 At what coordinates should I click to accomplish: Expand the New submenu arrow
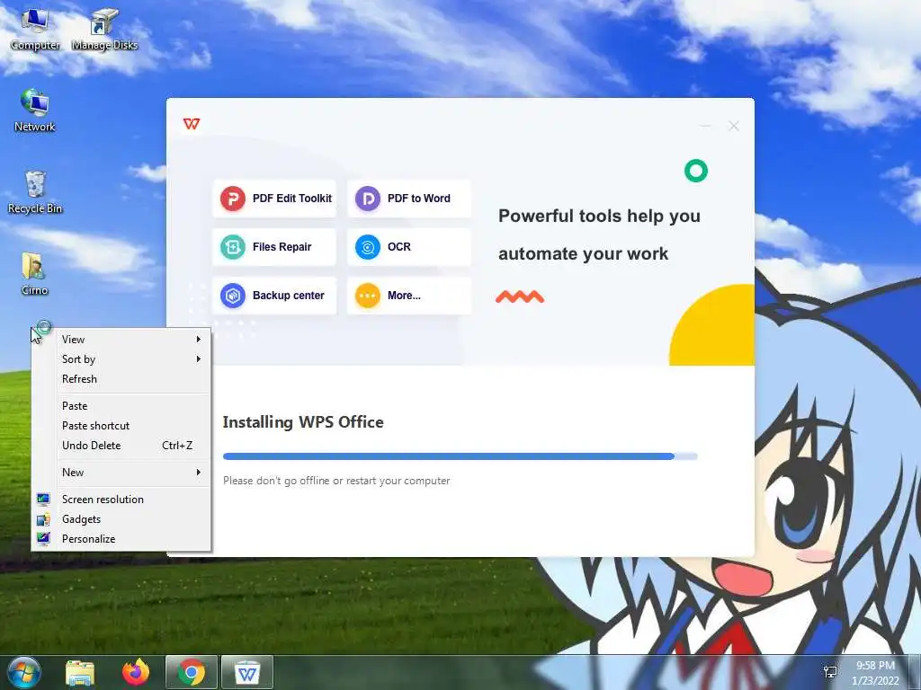click(199, 473)
